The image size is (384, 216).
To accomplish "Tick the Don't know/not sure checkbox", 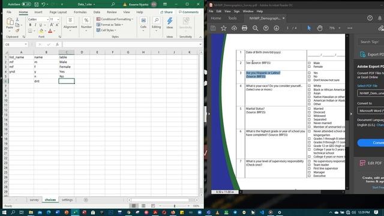I will [x=309, y=80].
